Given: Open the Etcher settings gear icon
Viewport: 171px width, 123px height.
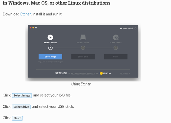Looking at the screenshot, I should pyautogui.click(x=135, y=28).
